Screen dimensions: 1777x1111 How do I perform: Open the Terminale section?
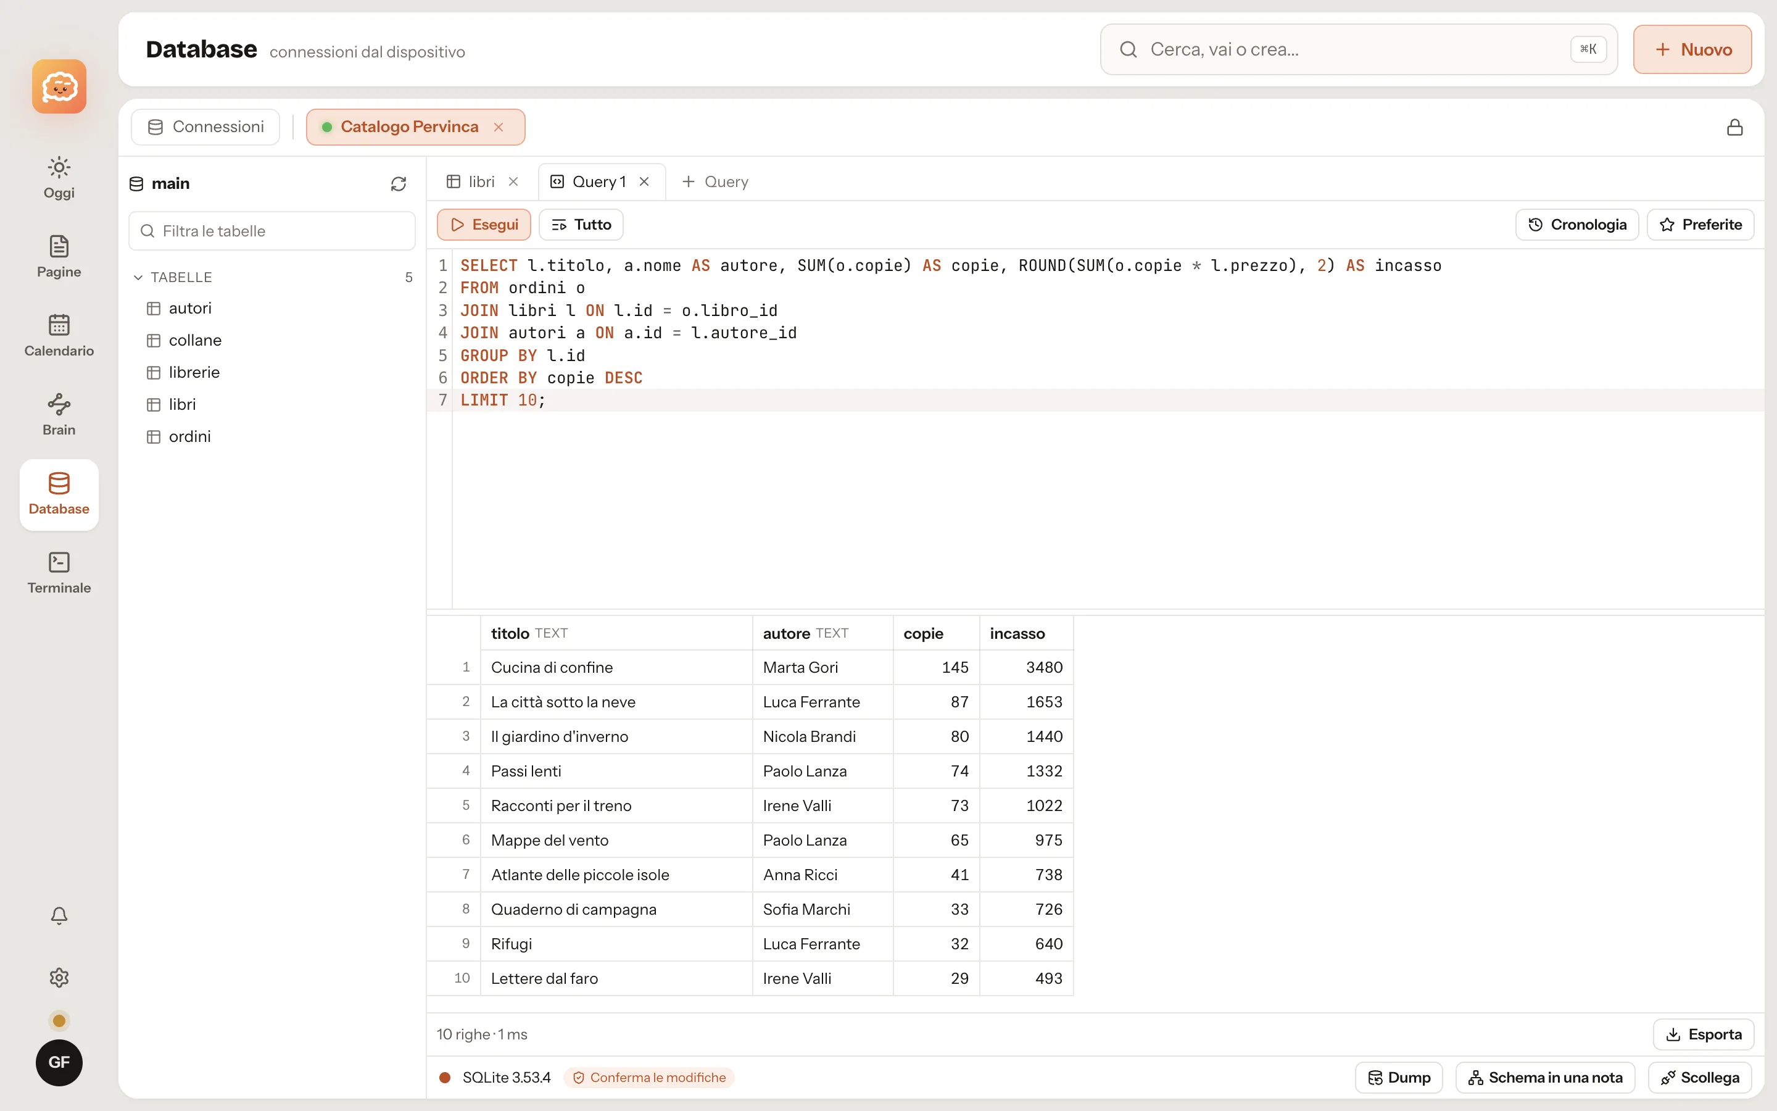coord(59,572)
